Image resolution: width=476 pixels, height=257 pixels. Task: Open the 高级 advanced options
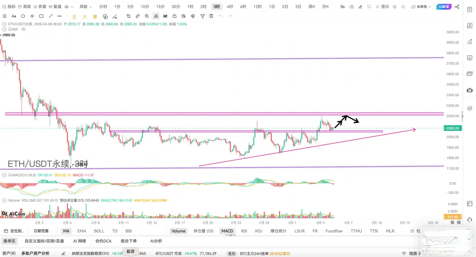click(24, 7)
